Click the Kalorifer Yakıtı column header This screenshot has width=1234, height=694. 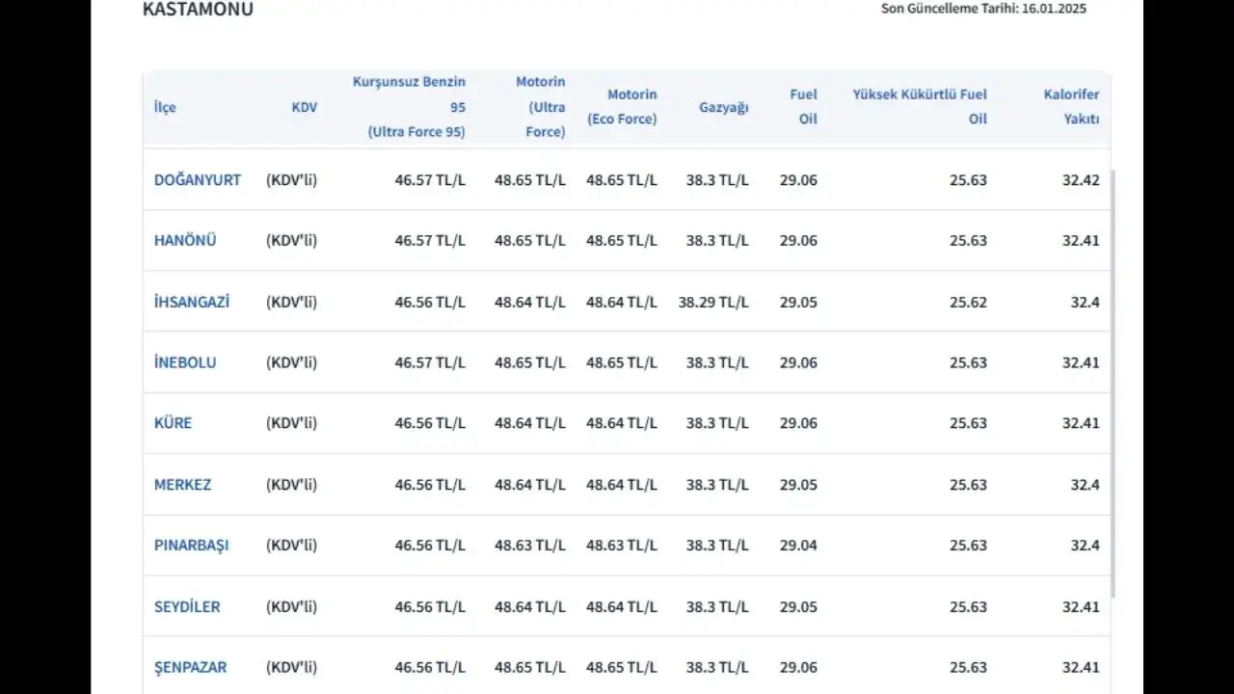(x=1071, y=107)
